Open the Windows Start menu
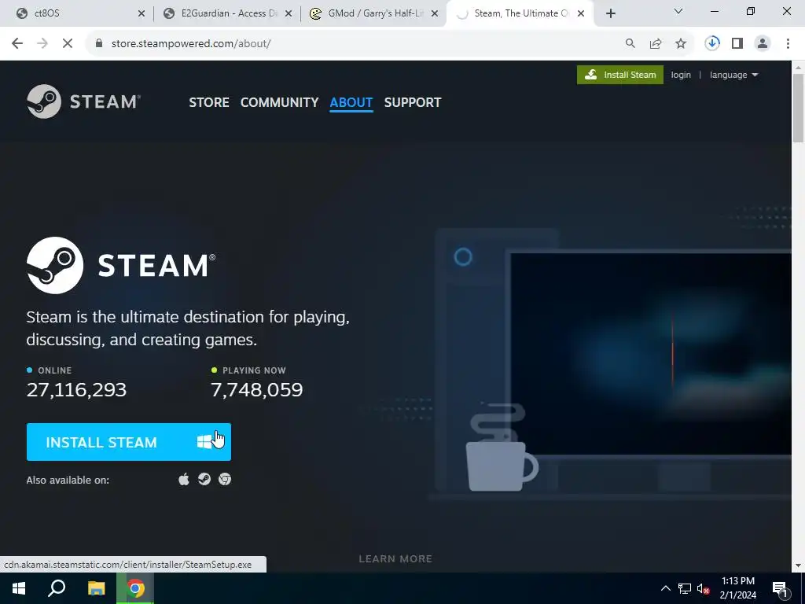 [19, 588]
